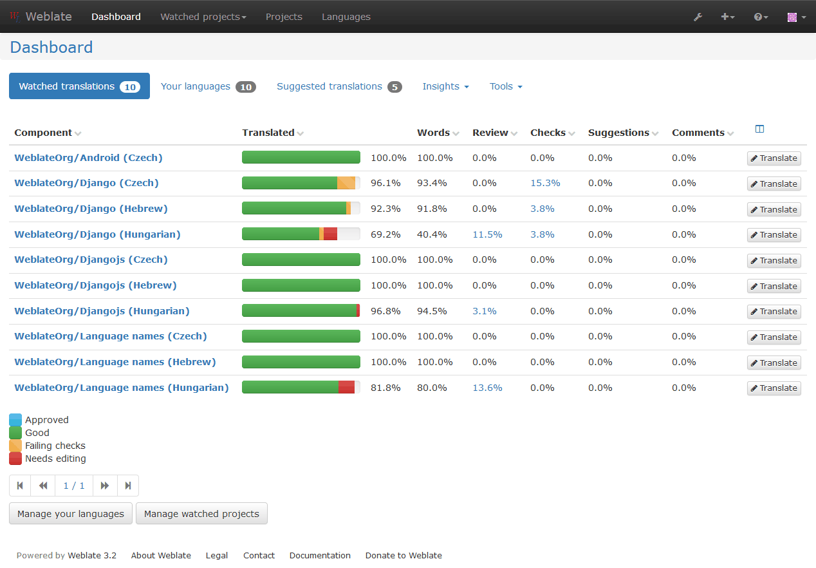The height and width of the screenshot is (568, 816).
Task: Go to the first page
Action: pyautogui.click(x=20, y=486)
